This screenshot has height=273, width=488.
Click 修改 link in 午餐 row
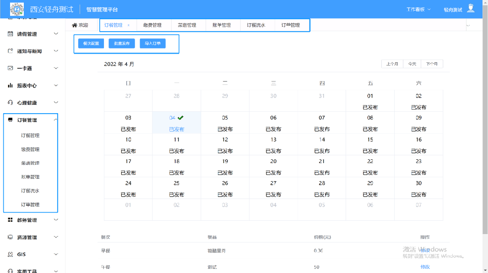click(425, 267)
